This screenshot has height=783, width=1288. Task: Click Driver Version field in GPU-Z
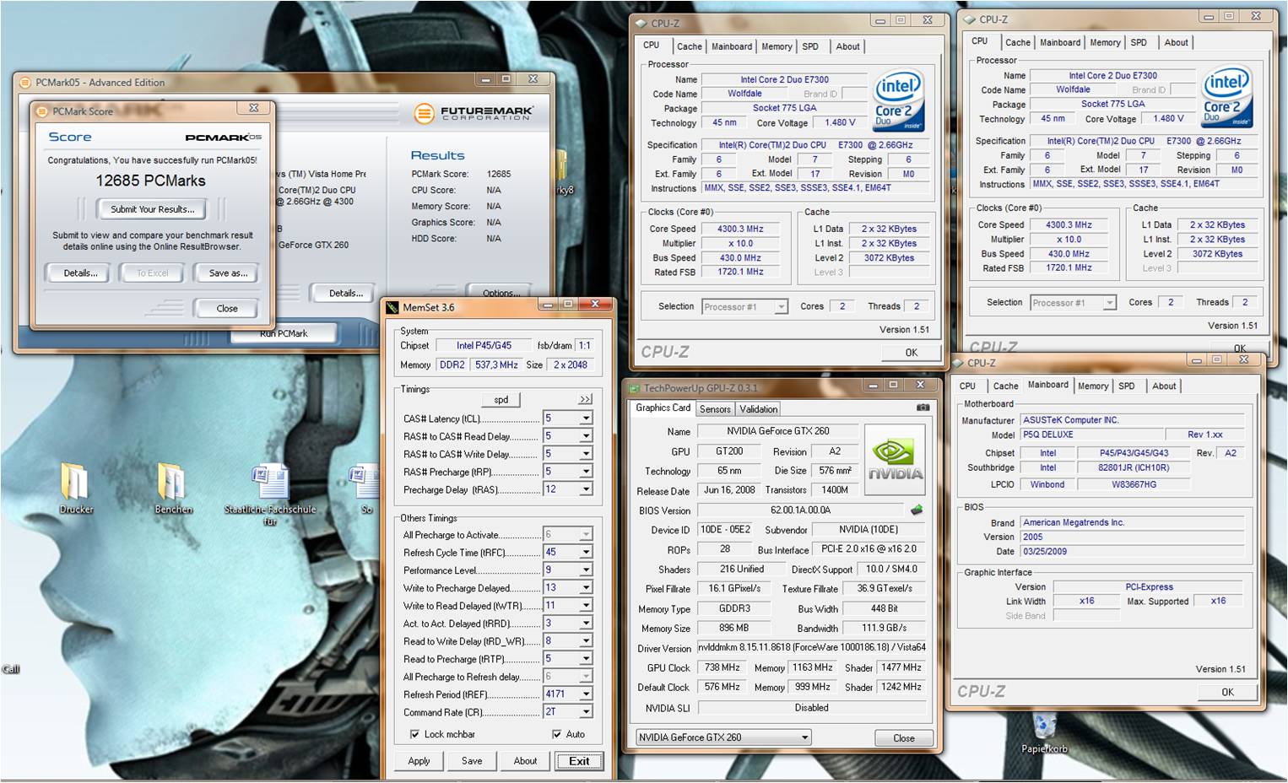(811, 647)
